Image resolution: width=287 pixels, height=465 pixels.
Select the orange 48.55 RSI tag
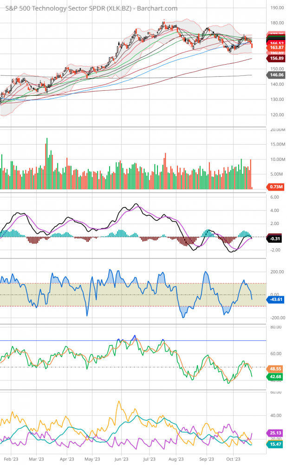276,368
